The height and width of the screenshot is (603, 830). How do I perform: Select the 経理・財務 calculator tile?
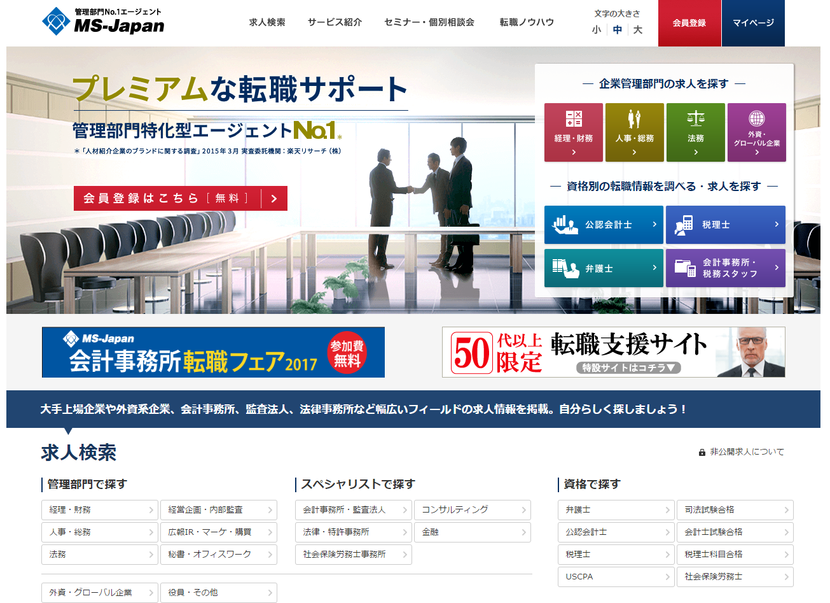574,132
